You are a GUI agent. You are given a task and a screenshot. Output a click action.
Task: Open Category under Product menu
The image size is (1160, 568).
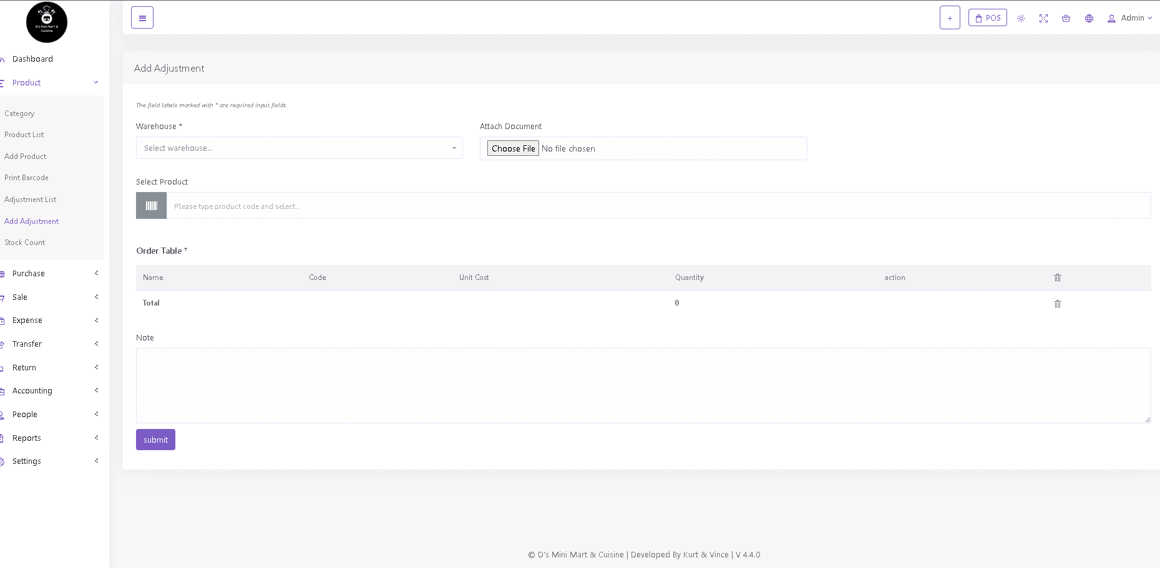click(x=19, y=113)
